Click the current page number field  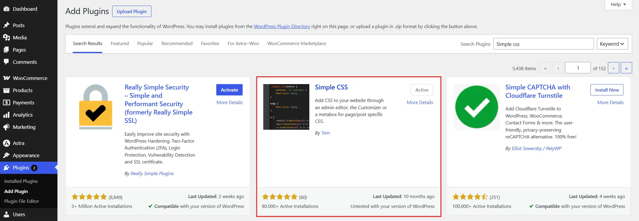tap(578, 68)
